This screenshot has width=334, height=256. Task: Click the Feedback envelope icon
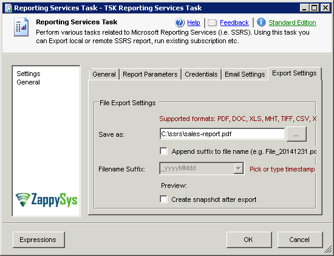pyautogui.click(x=212, y=22)
